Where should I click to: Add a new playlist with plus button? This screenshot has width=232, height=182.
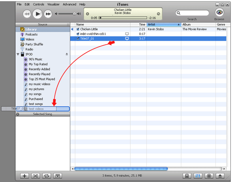point(24,176)
